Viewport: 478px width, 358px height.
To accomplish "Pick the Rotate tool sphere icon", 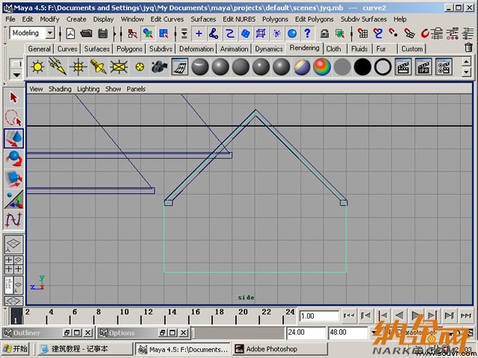I will click(13, 158).
